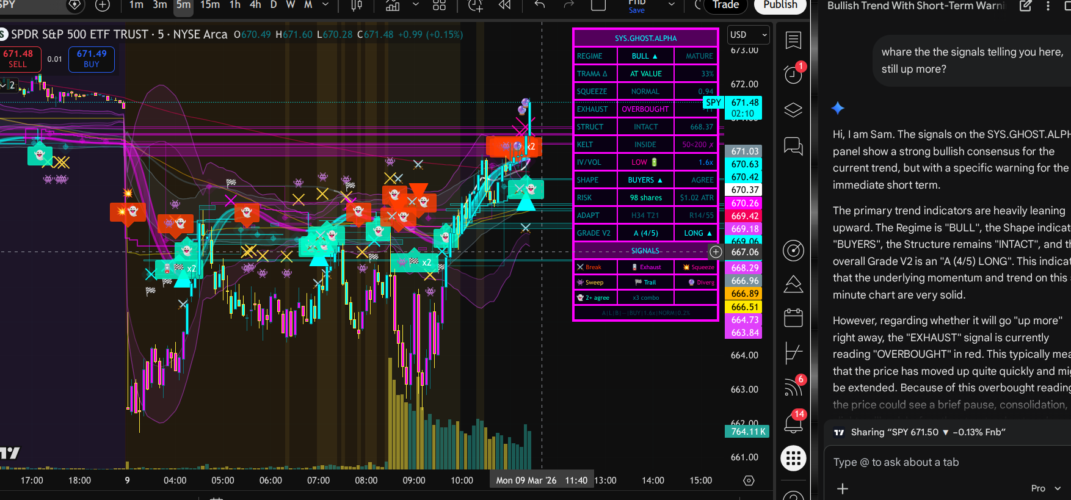
Task: Open the Watchlist panel icon
Action: coord(793,40)
